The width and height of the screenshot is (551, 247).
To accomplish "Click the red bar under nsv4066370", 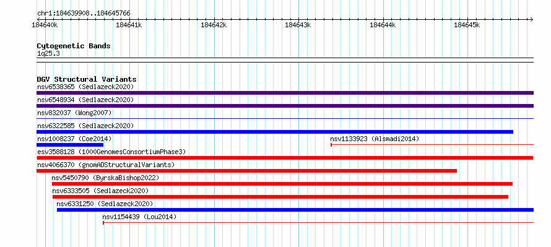I will (x=246, y=171).
